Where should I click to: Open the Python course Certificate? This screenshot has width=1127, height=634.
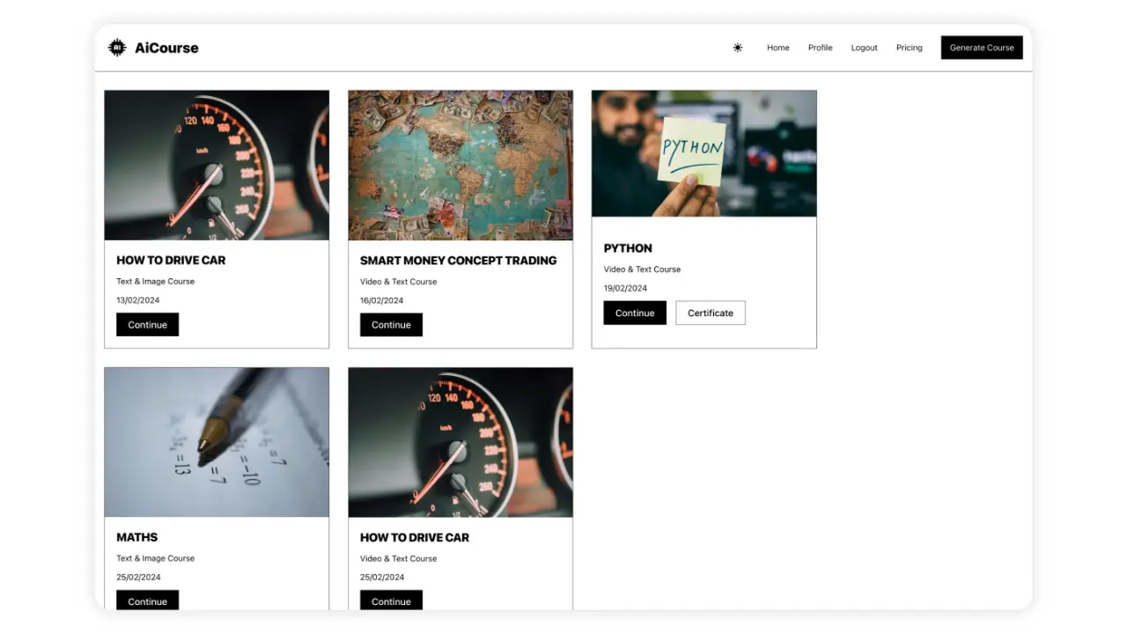[x=711, y=313]
